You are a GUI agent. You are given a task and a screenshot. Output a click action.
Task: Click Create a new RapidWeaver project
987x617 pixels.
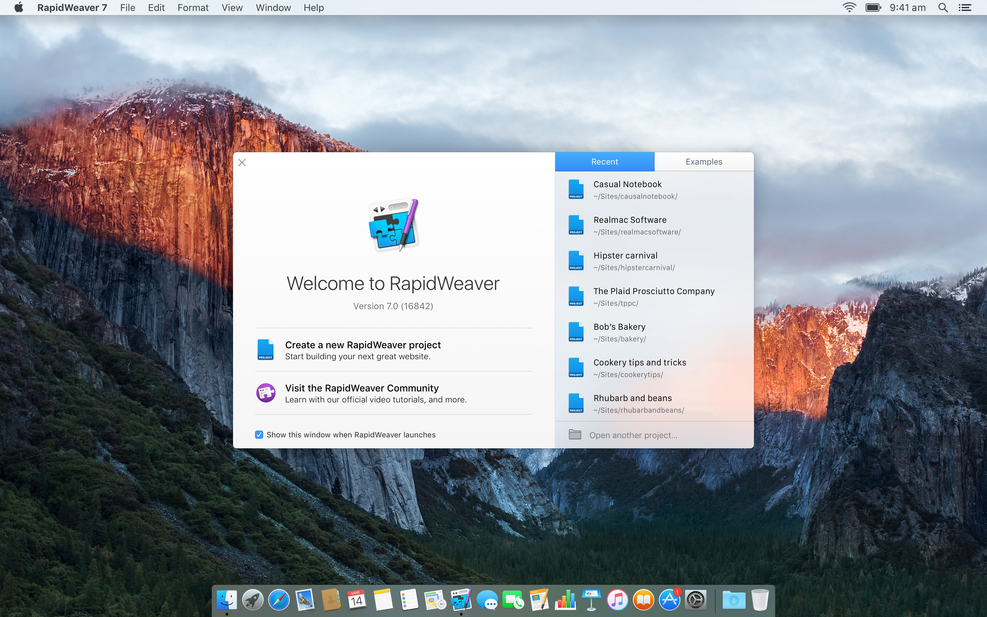(x=363, y=345)
